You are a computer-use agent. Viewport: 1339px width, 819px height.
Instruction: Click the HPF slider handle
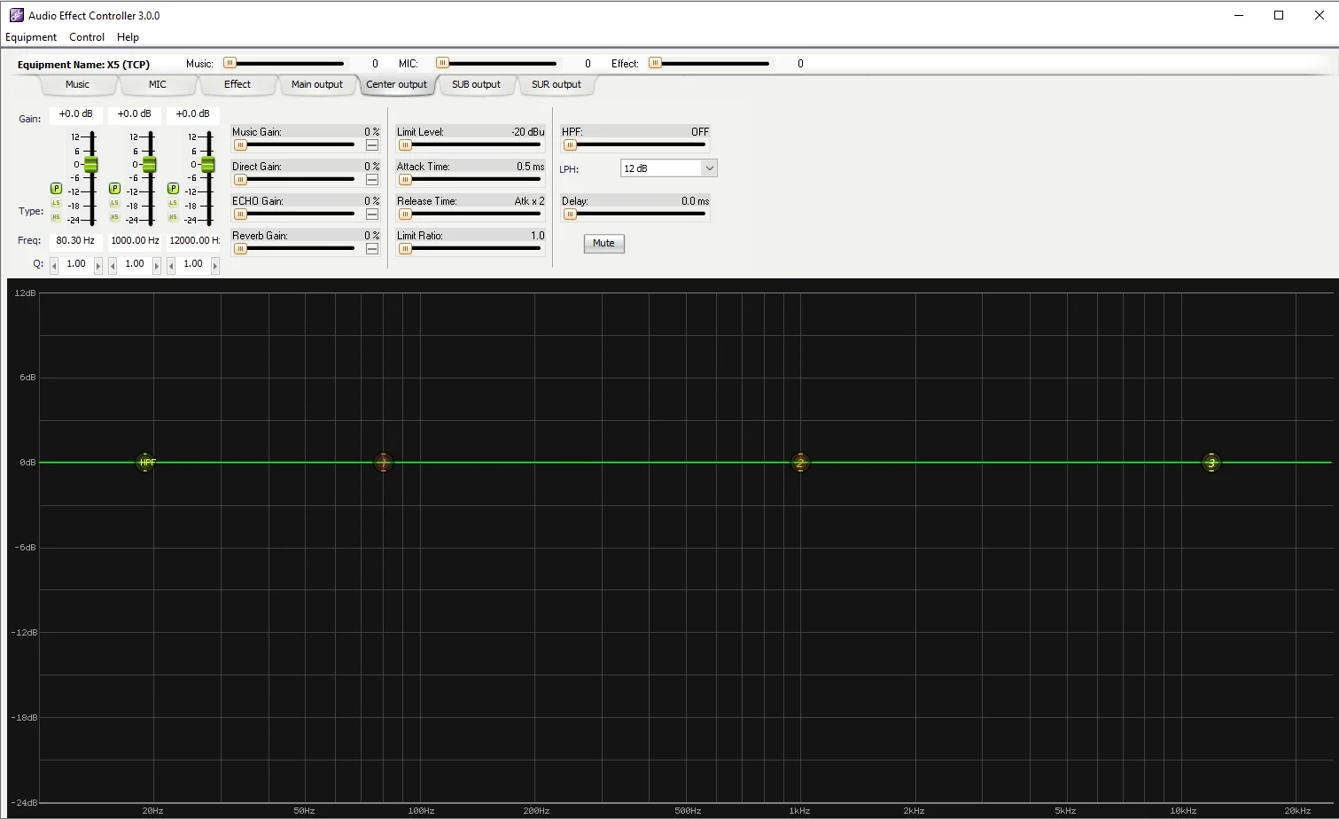570,145
